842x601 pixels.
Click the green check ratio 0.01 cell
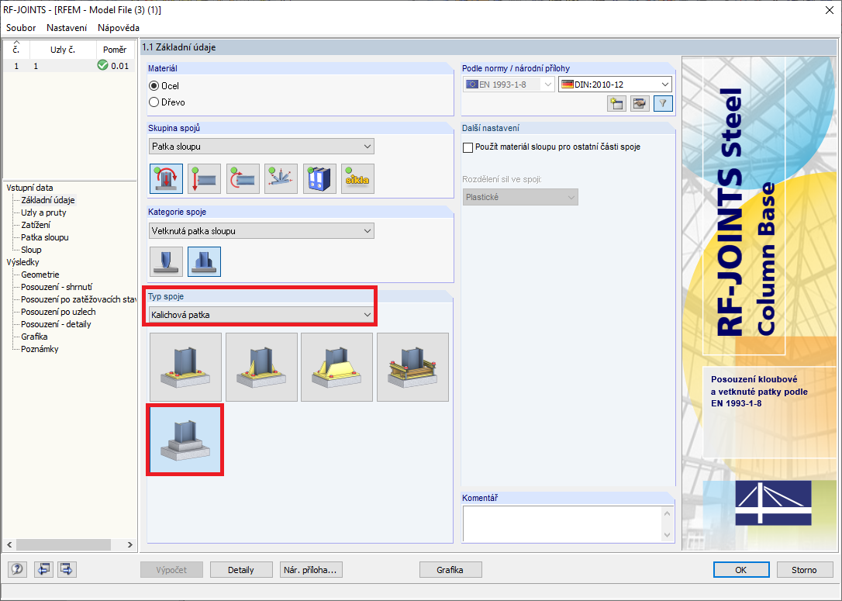click(x=114, y=66)
